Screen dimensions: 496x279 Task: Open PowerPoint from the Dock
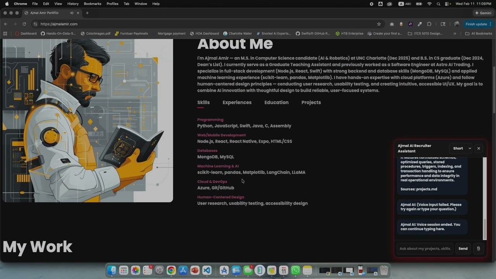195,270
